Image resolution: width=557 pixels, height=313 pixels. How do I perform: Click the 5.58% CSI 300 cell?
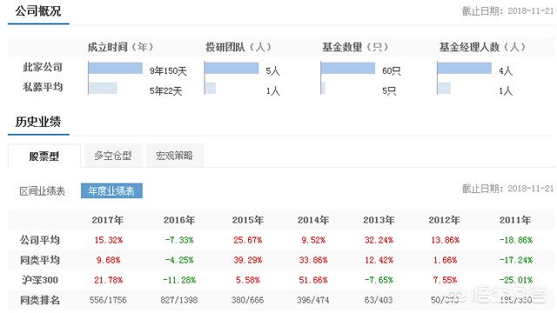pyautogui.click(x=247, y=280)
